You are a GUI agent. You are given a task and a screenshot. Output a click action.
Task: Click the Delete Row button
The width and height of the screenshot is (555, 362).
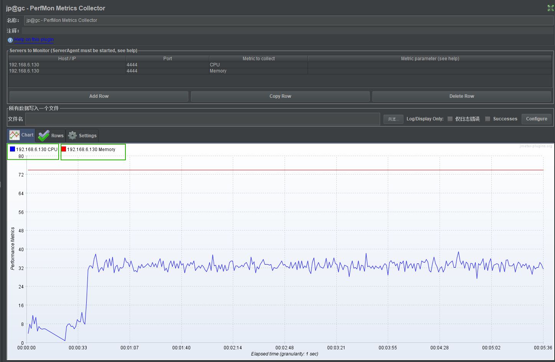pos(462,96)
